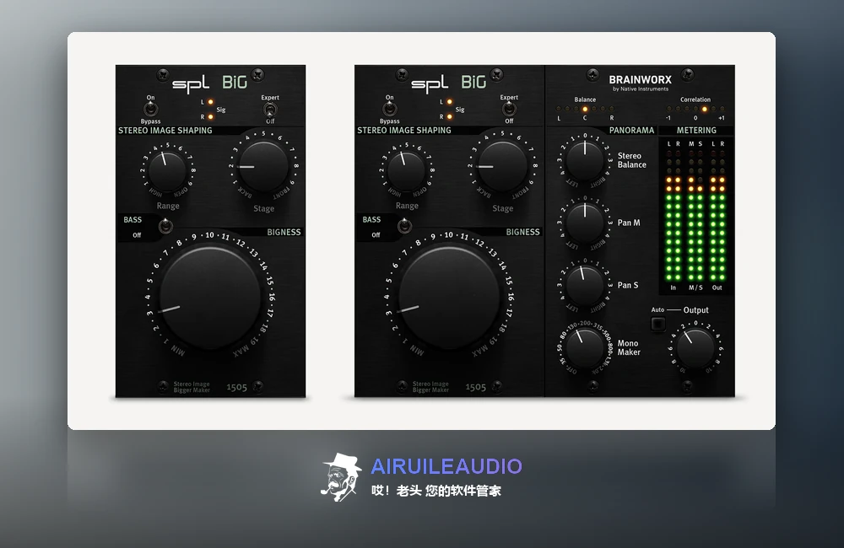Click the SPL logo on the left plugin
The width and height of the screenshot is (844, 548).
(x=191, y=84)
